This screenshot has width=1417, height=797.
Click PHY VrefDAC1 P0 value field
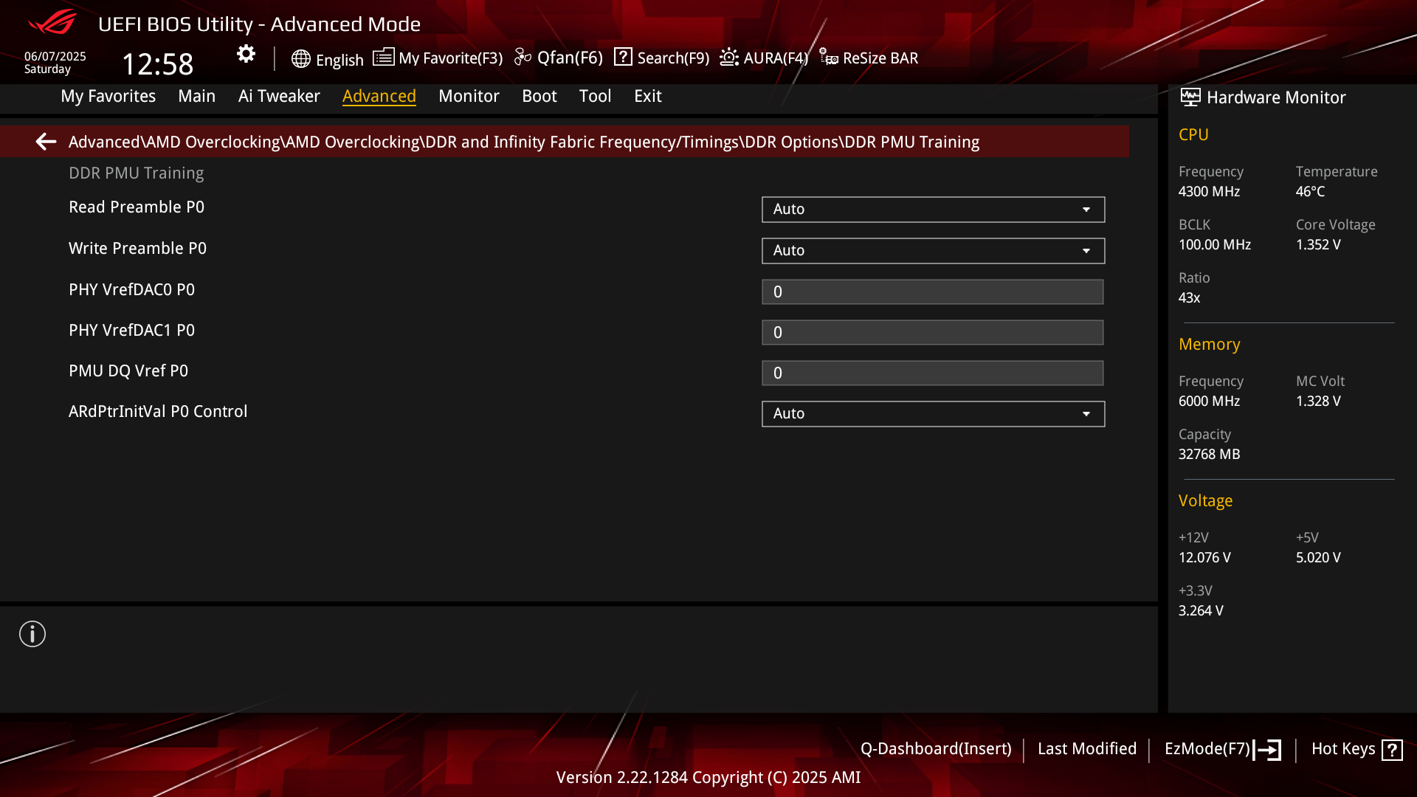click(933, 332)
